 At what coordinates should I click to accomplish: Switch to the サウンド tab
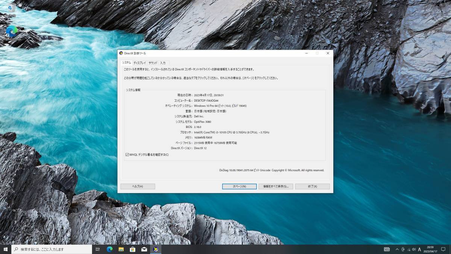pyautogui.click(x=153, y=63)
